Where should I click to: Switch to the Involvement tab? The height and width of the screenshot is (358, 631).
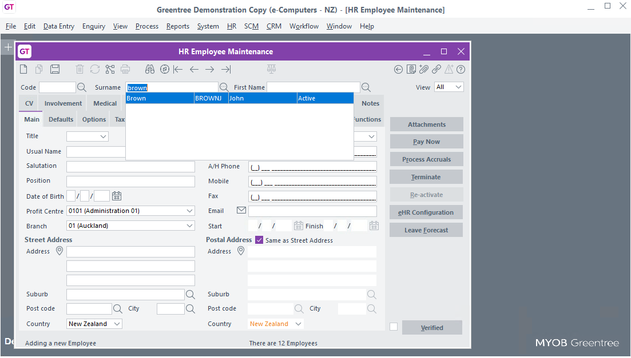[x=63, y=103]
